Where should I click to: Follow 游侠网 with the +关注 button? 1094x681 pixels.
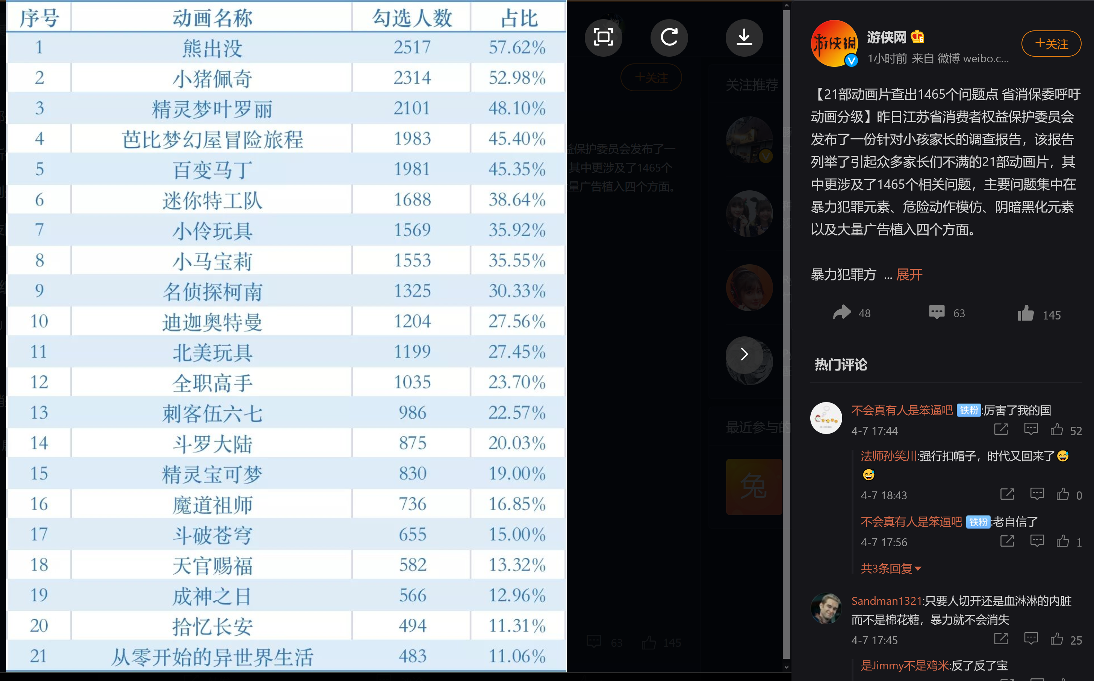pyautogui.click(x=1051, y=44)
